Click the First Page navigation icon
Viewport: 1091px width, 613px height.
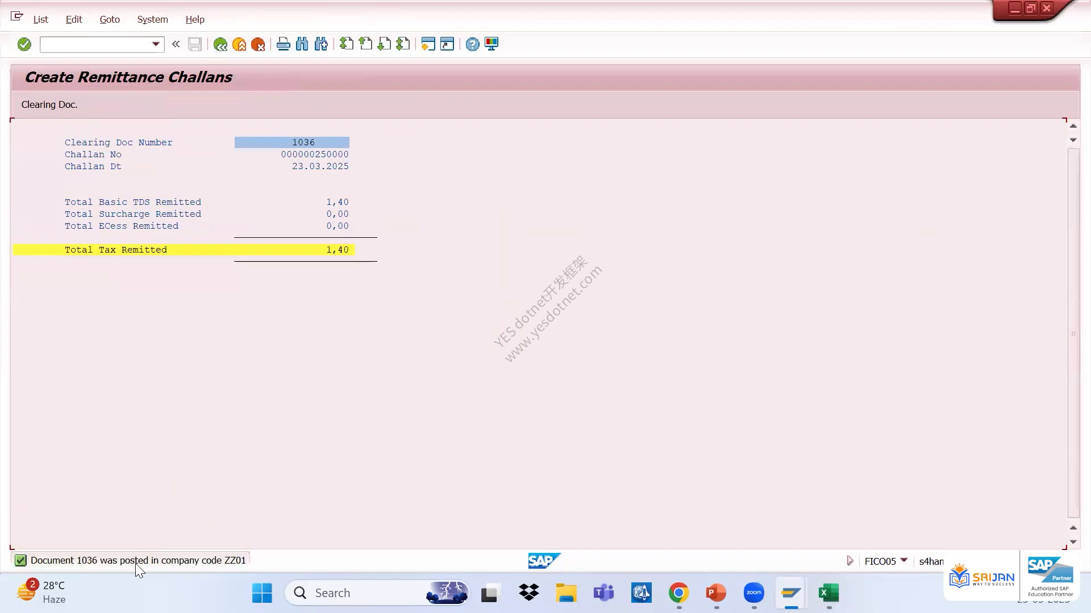(346, 44)
